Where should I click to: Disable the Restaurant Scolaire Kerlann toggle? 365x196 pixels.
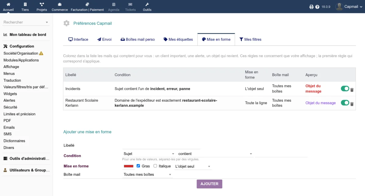[x=345, y=103]
